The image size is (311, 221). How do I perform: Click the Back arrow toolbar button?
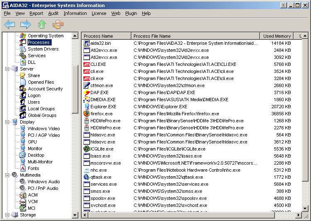click(10, 24)
